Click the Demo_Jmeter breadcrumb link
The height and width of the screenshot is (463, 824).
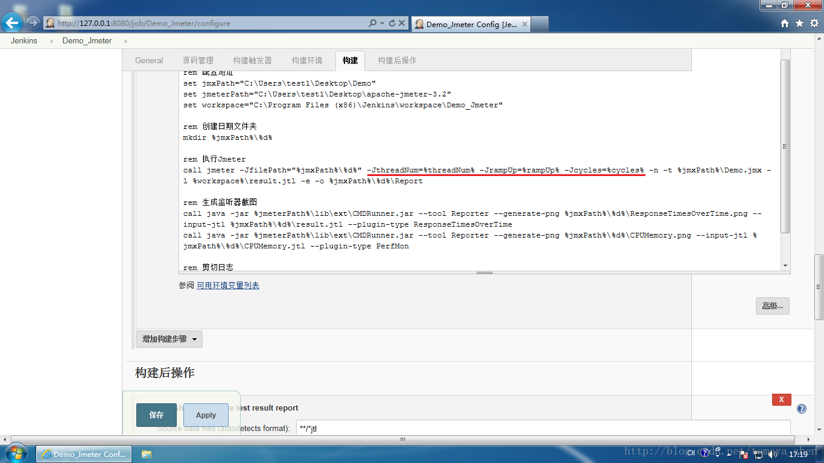click(87, 40)
